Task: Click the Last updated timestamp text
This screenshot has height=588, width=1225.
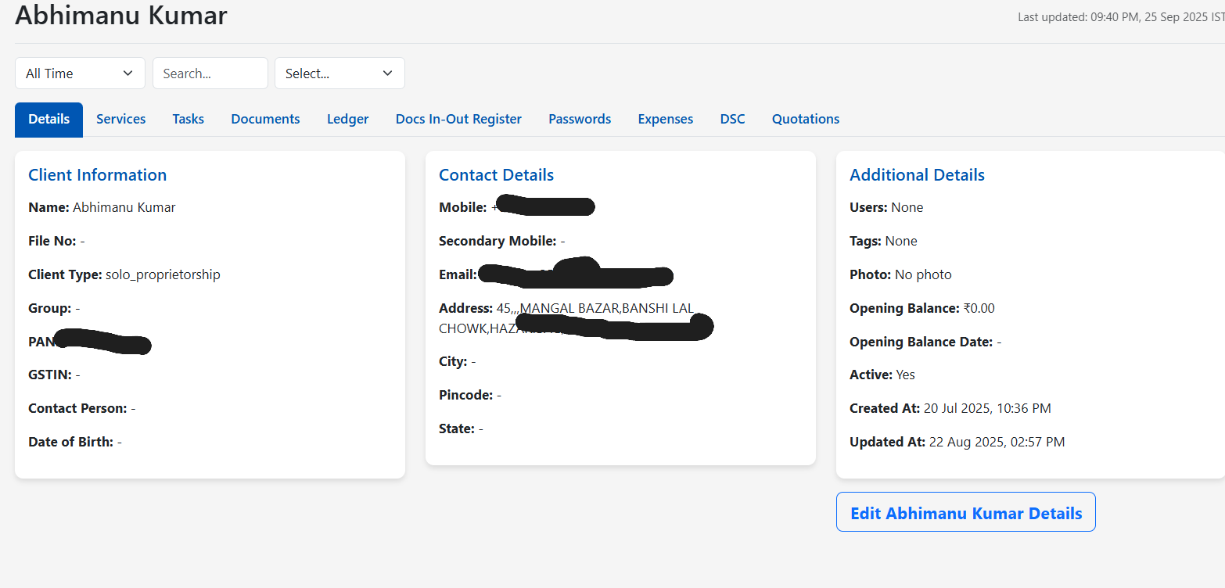Action: [x=1119, y=16]
